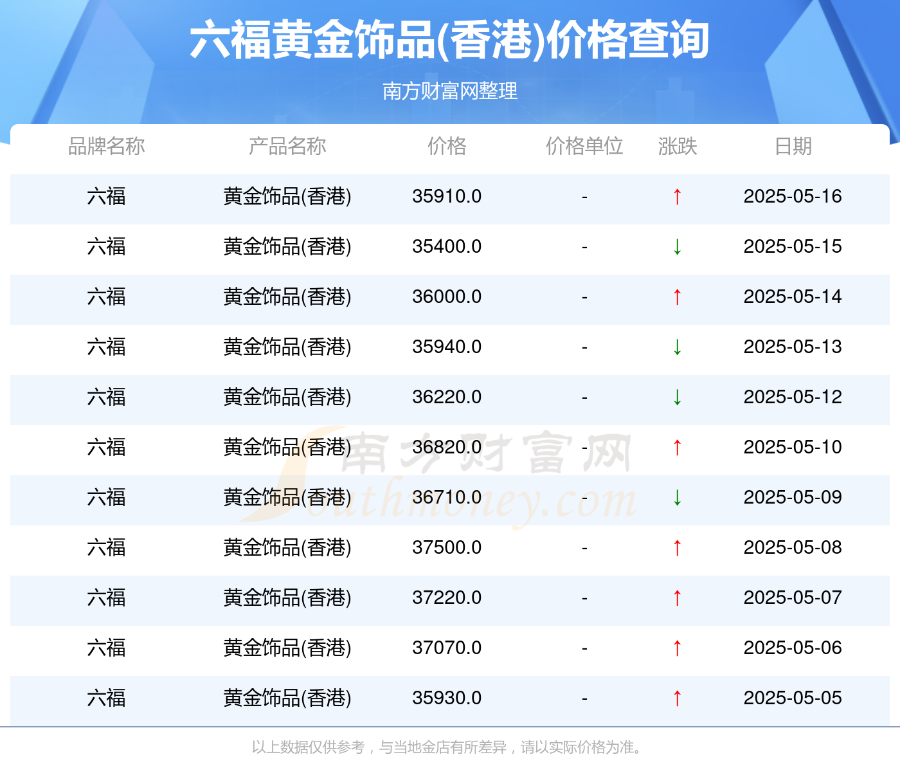Click the red up arrow for 2025-05-07
The width and height of the screenshot is (900, 757).
click(x=677, y=597)
